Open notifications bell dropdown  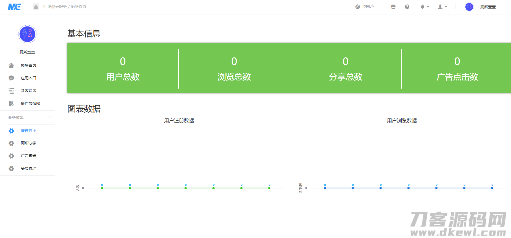coord(425,7)
